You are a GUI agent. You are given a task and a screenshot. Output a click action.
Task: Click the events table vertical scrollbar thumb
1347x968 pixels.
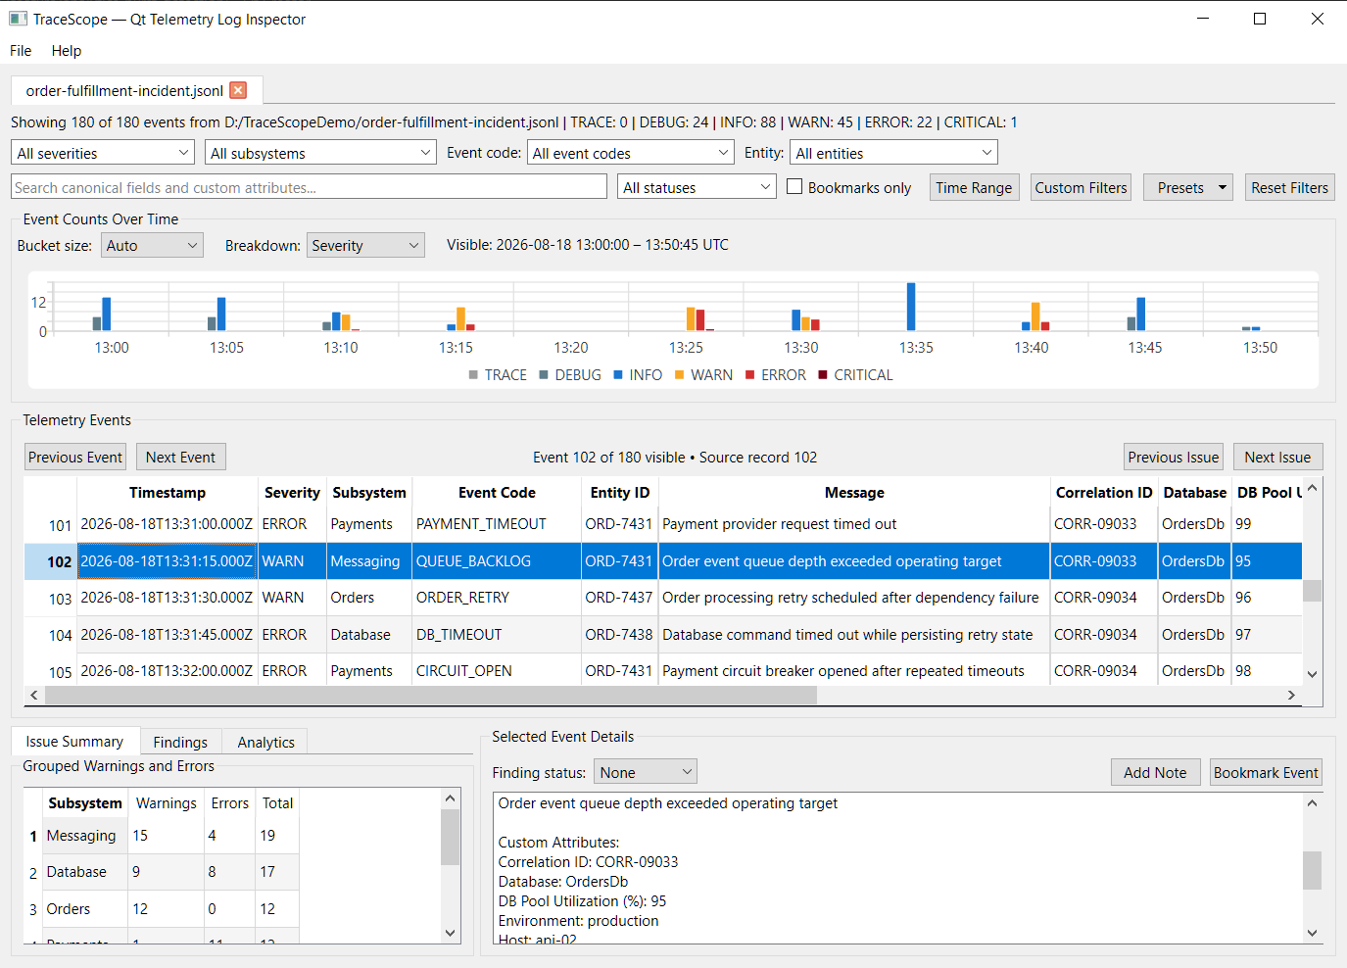point(1312,591)
